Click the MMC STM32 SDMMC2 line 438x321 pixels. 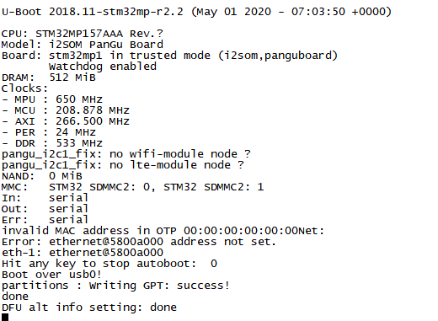pyautogui.click(x=133, y=187)
